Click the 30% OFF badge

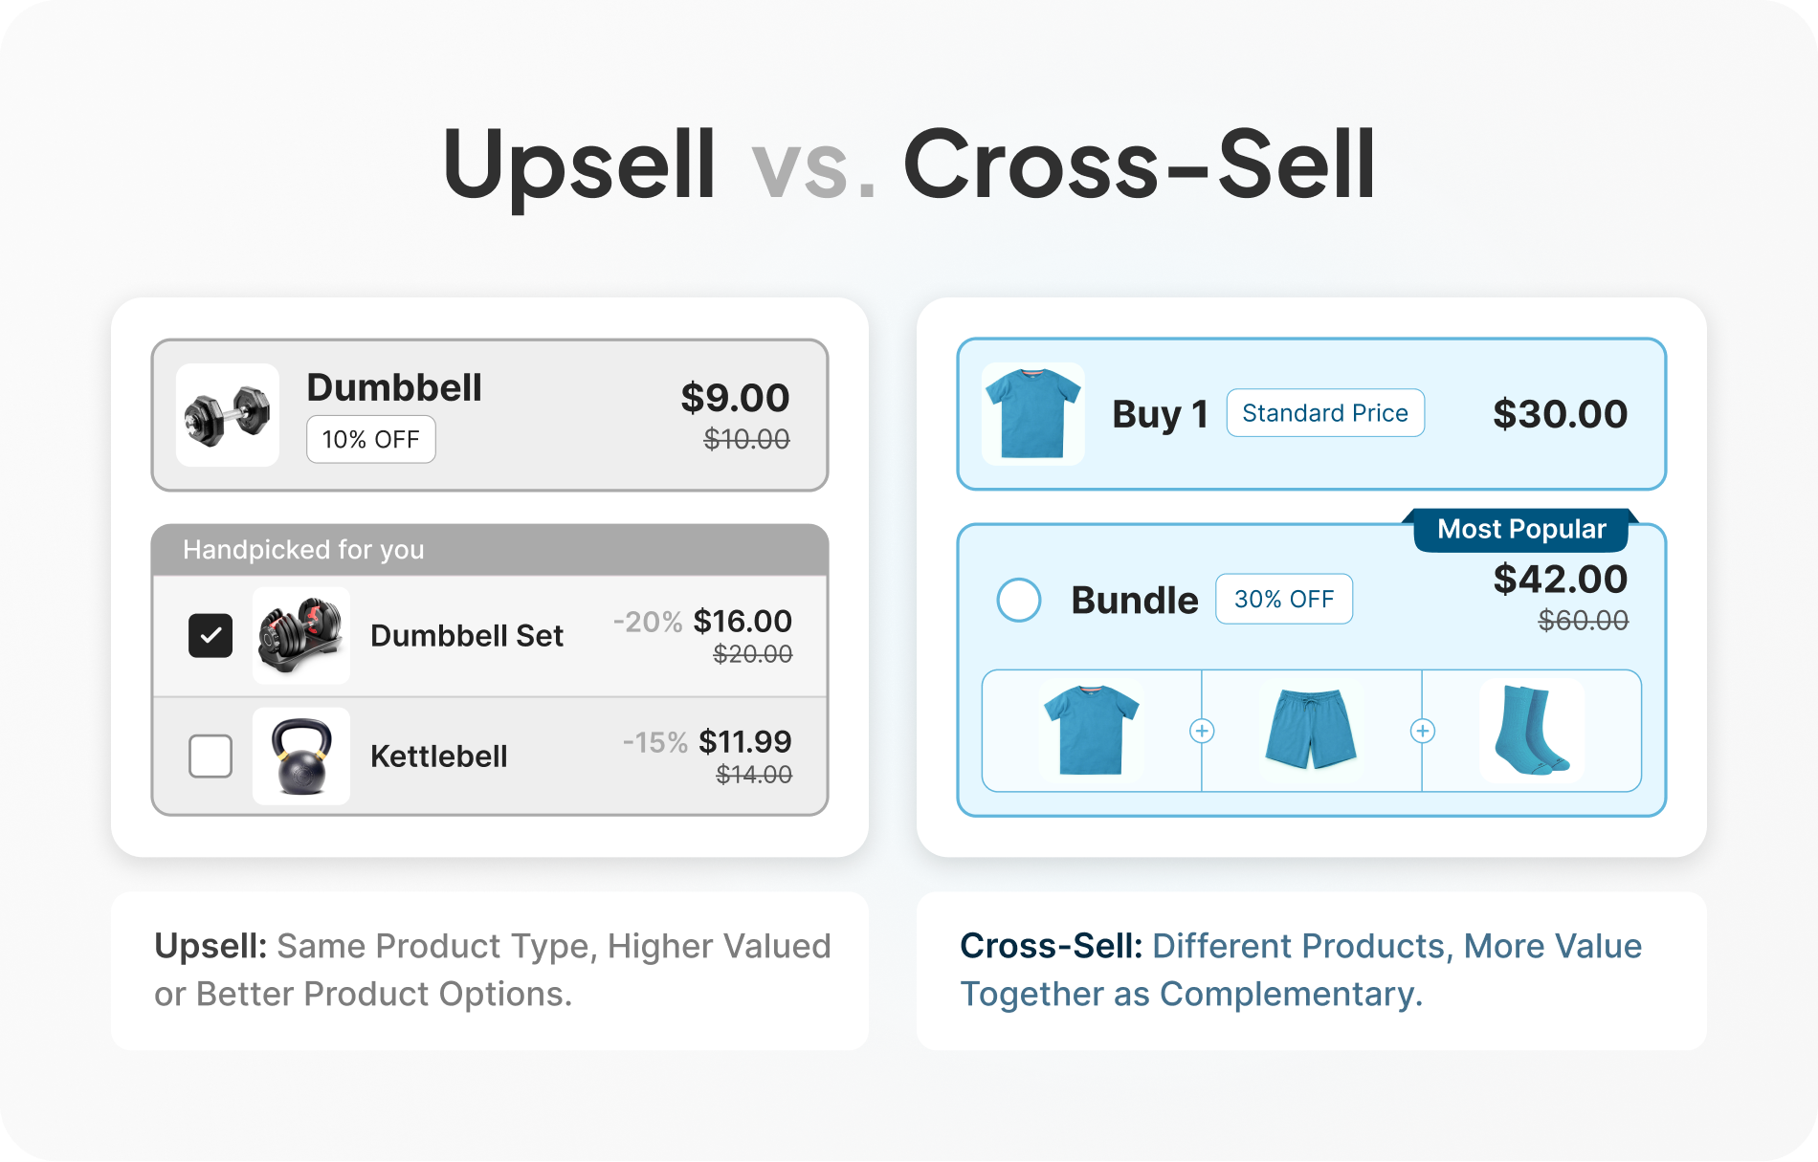[x=1284, y=599]
